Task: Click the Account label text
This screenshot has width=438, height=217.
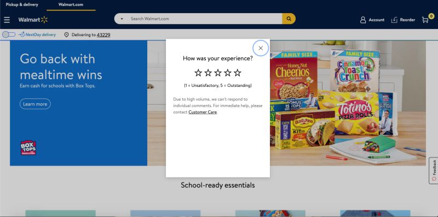Action: [x=377, y=20]
